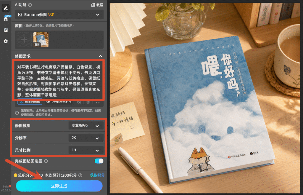Click info icon after 本次预计:200积分

point(80,175)
